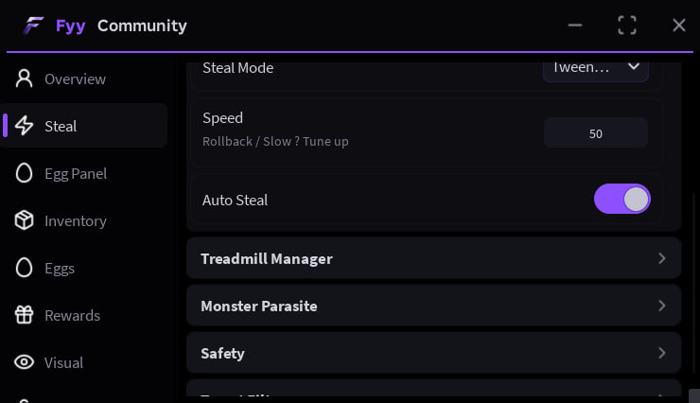Click the Rewards gift icon
This screenshot has height=403, width=700.
(24, 315)
